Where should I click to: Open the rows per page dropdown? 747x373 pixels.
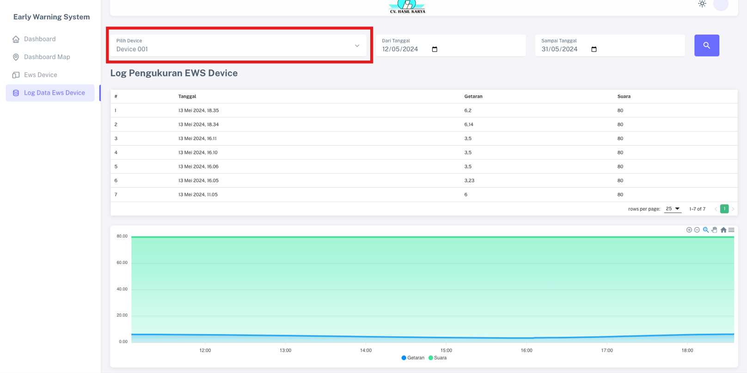673,209
